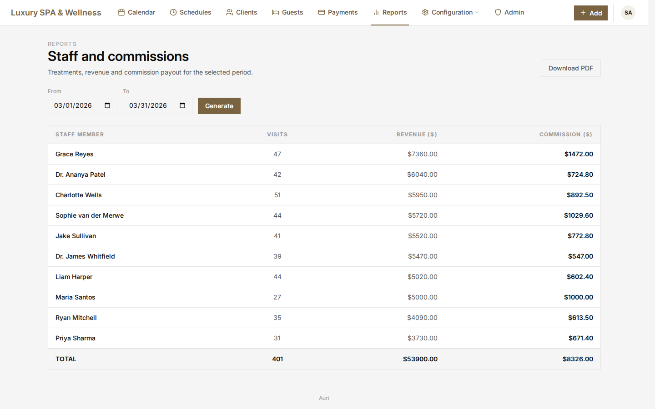Sort by the Commission column header
The image size is (655, 409).
565,135
